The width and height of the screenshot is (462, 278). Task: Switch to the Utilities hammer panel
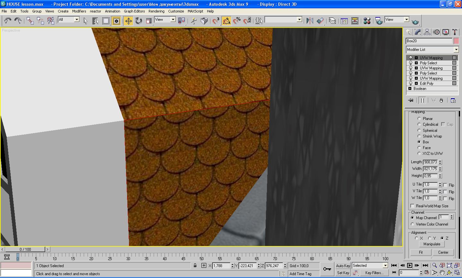click(455, 32)
